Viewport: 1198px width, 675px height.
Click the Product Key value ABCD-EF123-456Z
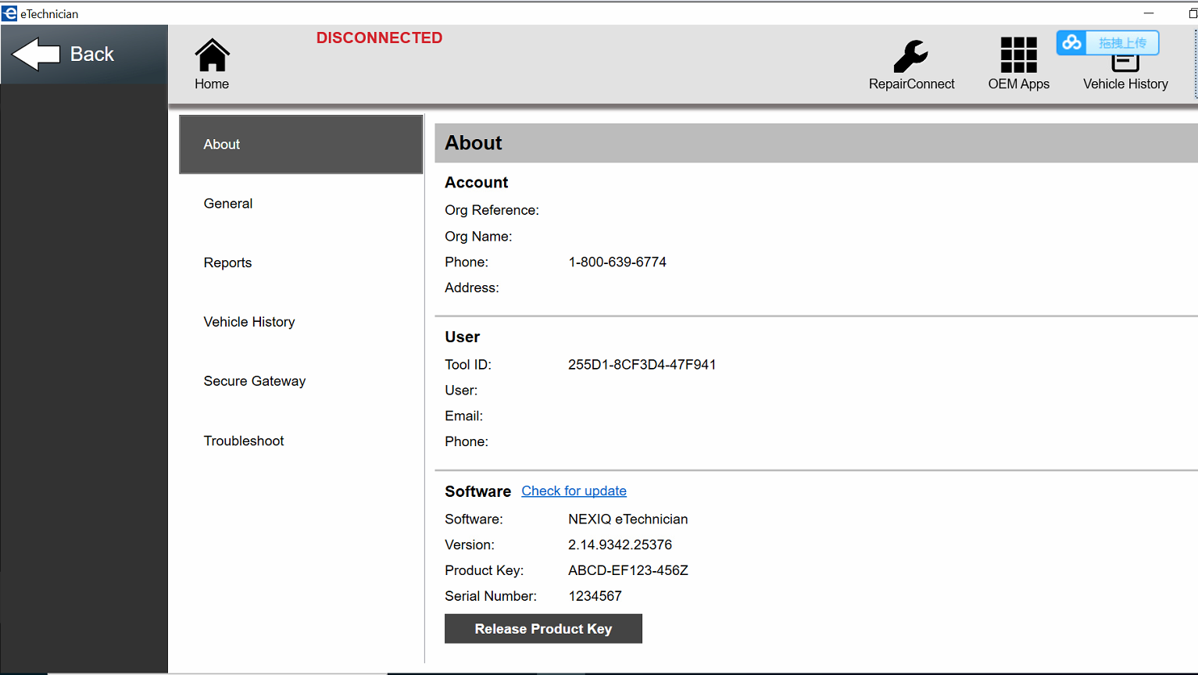click(628, 571)
